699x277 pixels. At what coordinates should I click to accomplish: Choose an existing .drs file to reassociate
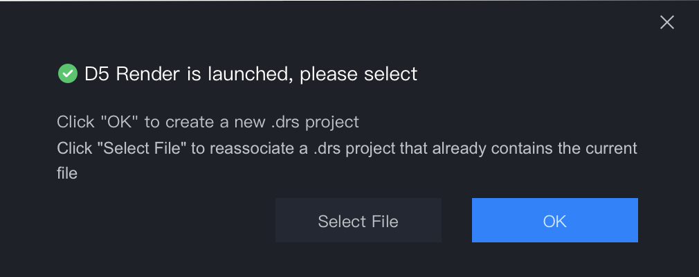(358, 220)
